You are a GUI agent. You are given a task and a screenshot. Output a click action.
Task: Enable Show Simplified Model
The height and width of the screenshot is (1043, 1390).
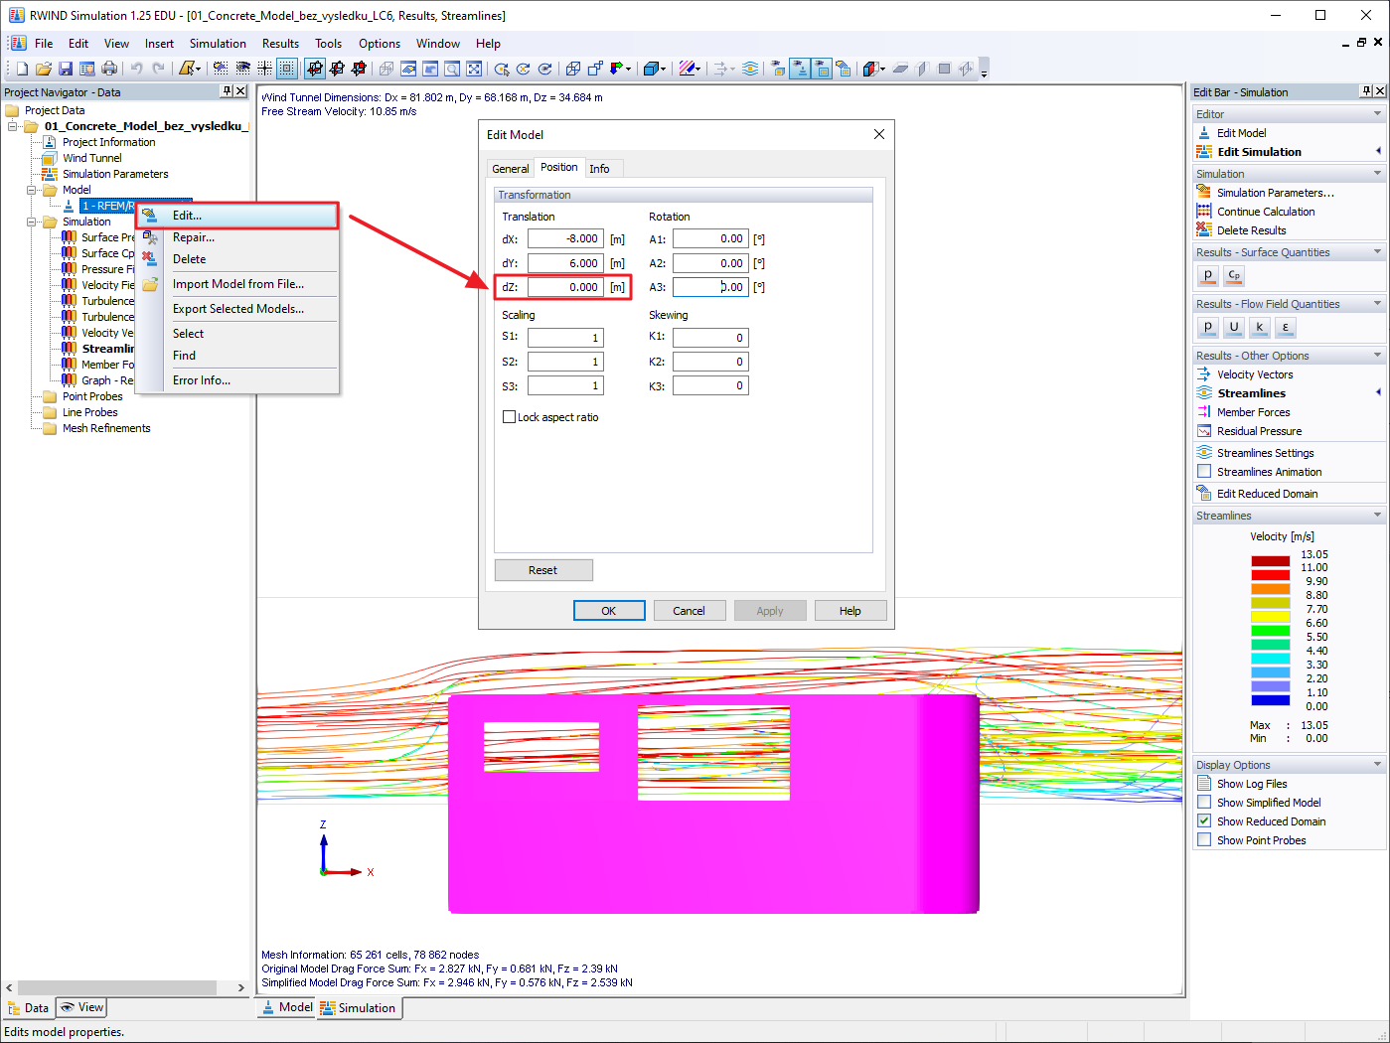coord(1203,802)
